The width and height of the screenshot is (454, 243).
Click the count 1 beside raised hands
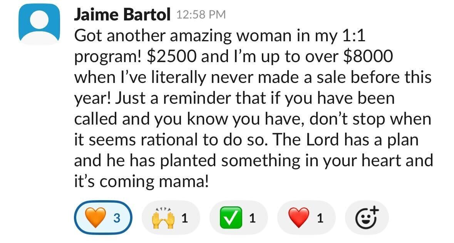click(185, 218)
